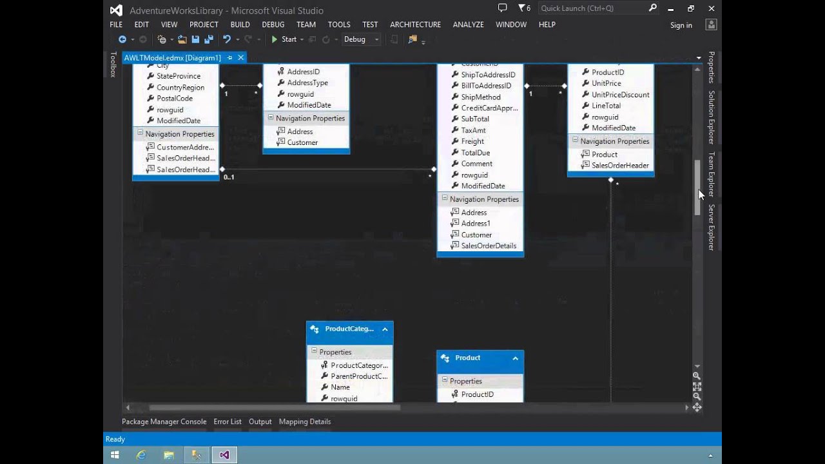The image size is (825, 464).
Task: Click the Save All toolbar icon
Action: (x=208, y=39)
